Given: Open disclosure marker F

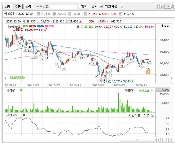Looking at the screenshot, I should pos(131,60).
